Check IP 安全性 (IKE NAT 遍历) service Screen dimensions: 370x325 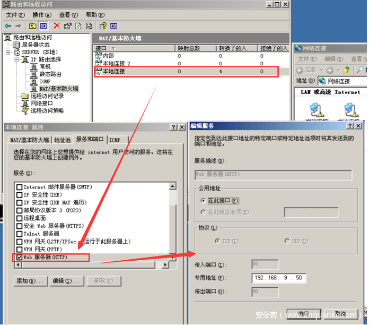click(x=20, y=203)
